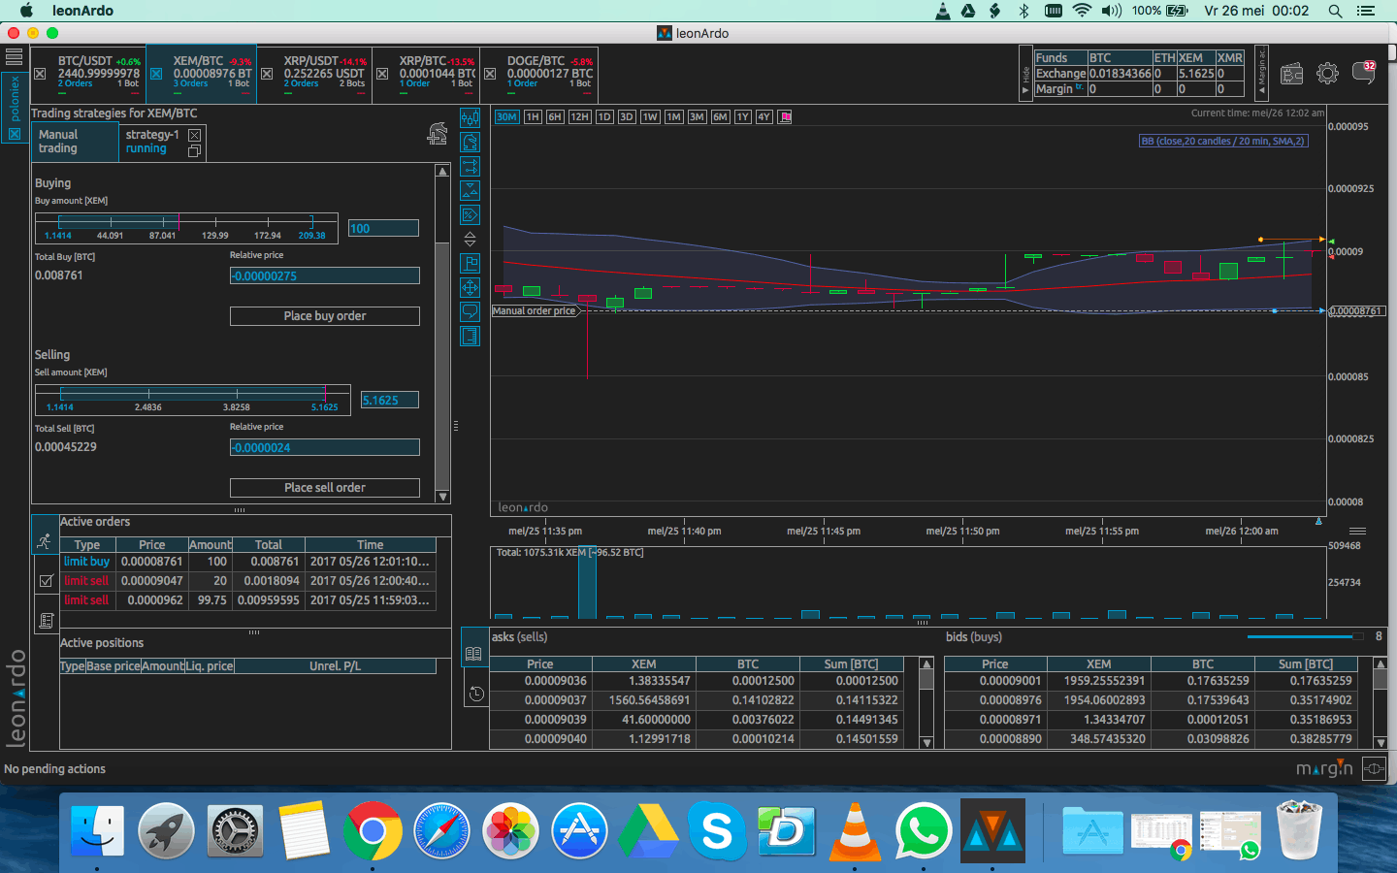Click the speech bubble annotation tool icon

[471, 311]
